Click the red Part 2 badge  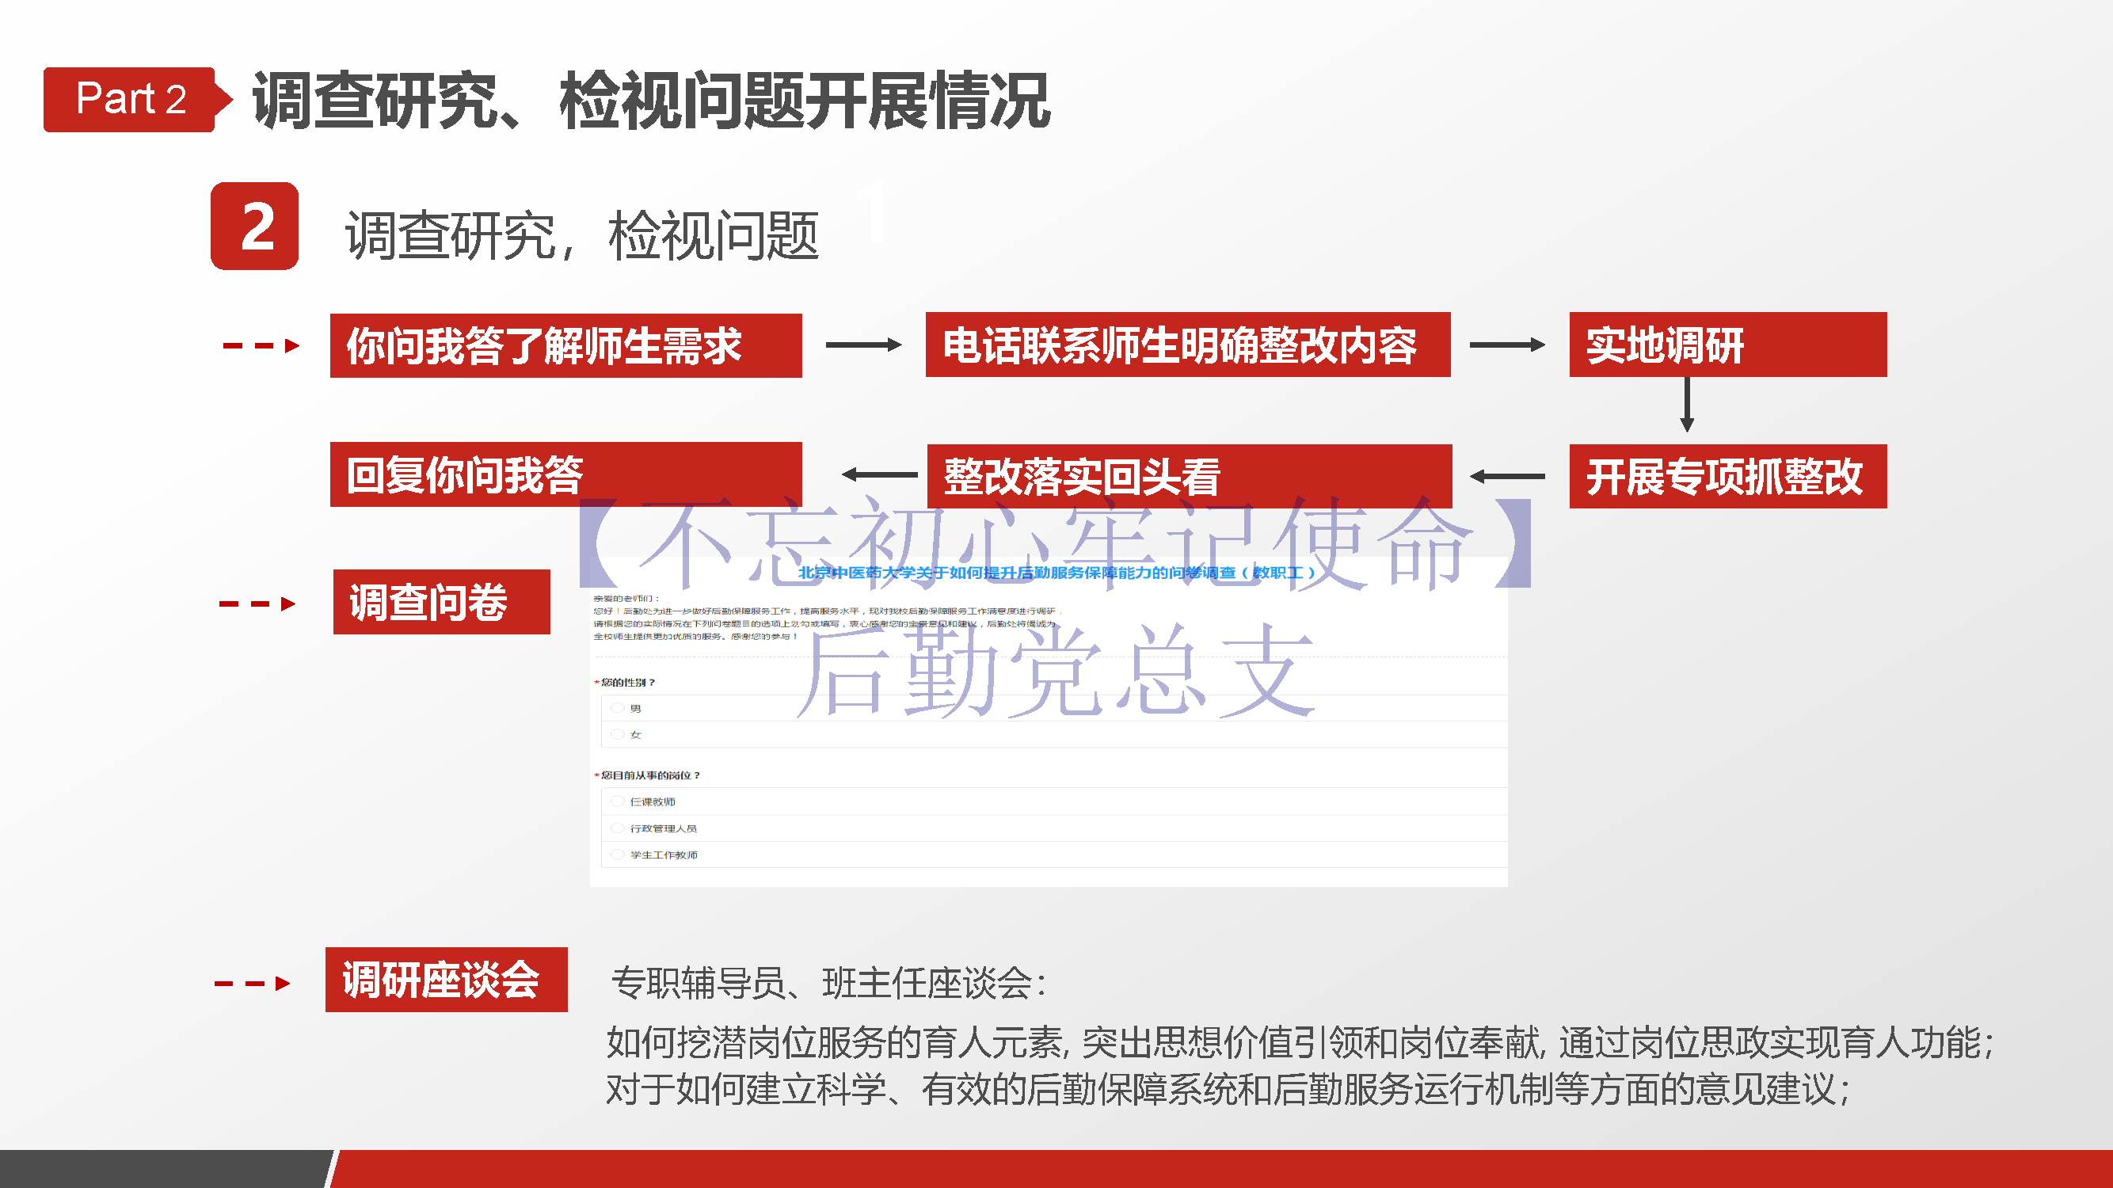[131, 99]
